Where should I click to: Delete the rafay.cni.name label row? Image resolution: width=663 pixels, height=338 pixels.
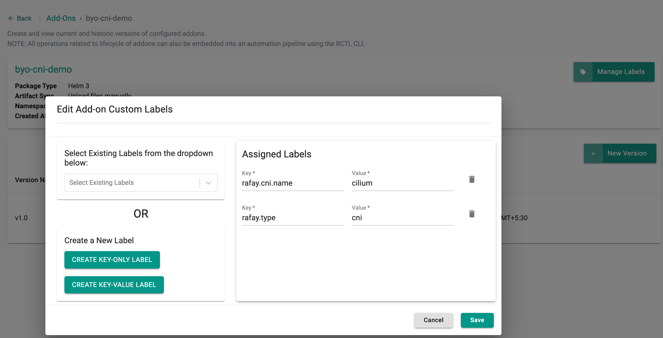[x=472, y=179]
